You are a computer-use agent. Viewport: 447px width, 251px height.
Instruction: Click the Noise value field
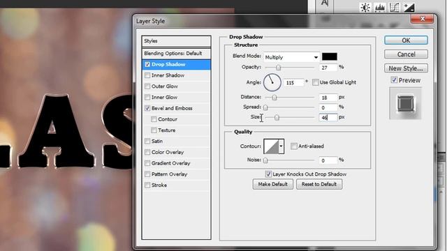(x=328, y=160)
